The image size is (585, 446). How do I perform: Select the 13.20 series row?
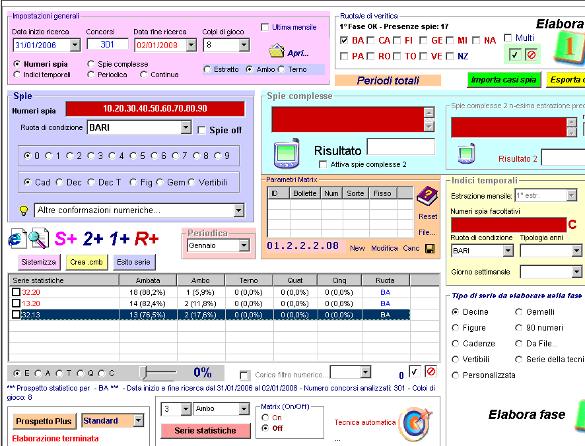coord(209,303)
